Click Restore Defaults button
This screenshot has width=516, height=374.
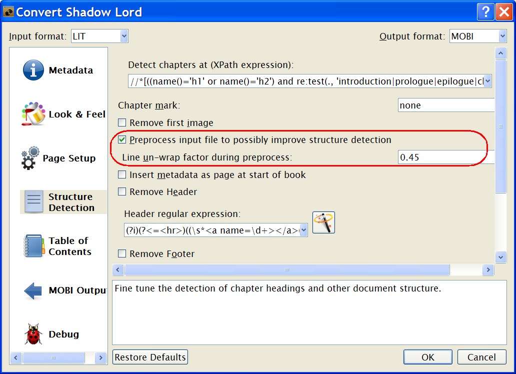[x=150, y=357]
